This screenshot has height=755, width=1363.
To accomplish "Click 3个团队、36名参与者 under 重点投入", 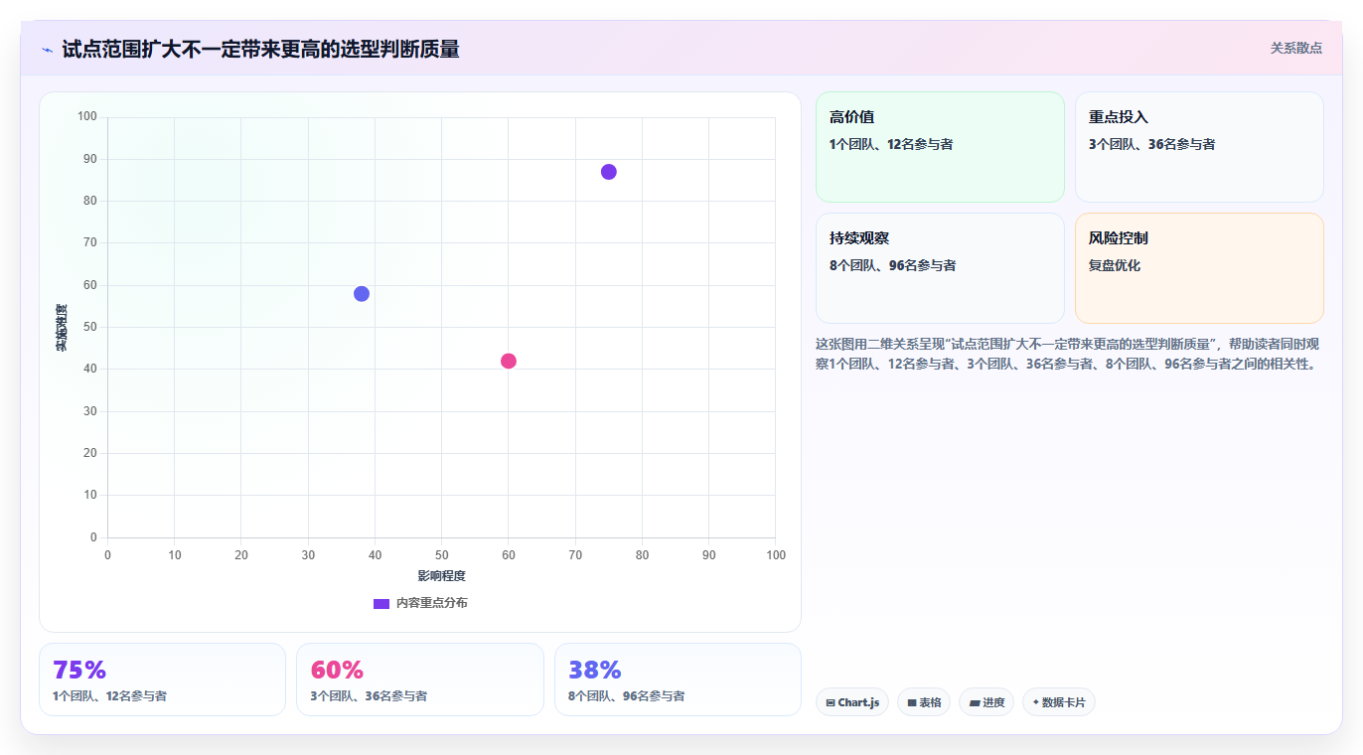I will point(1152,145).
